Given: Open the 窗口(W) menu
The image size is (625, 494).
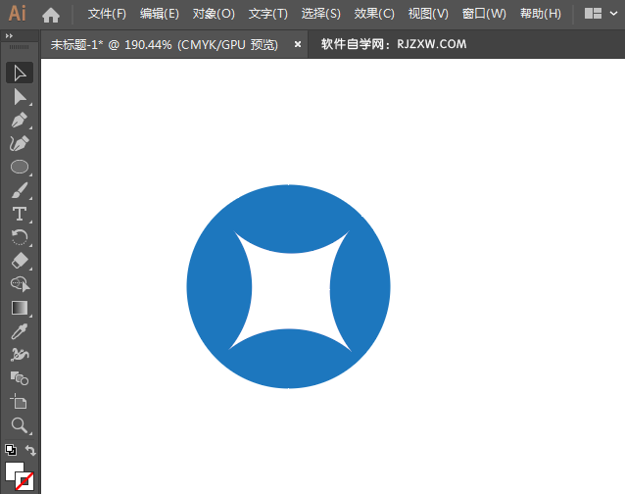Looking at the screenshot, I should [484, 14].
